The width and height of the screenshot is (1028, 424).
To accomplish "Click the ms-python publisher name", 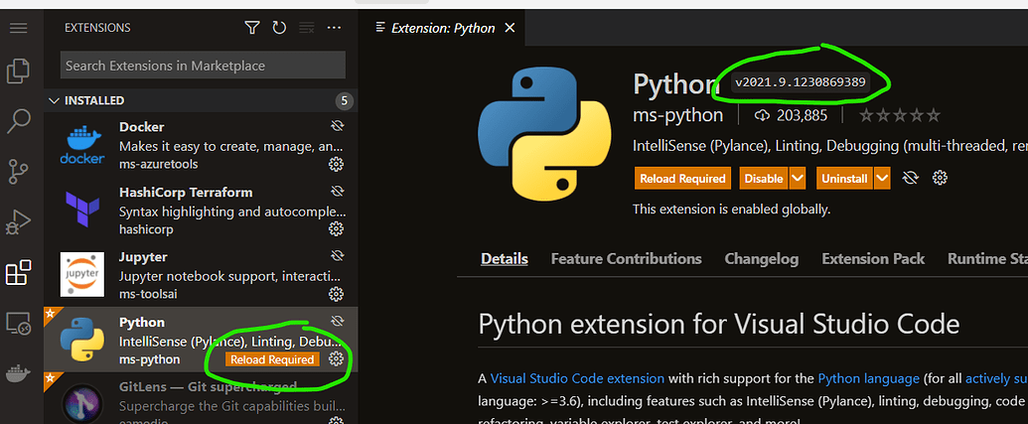I will (x=678, y=116).
